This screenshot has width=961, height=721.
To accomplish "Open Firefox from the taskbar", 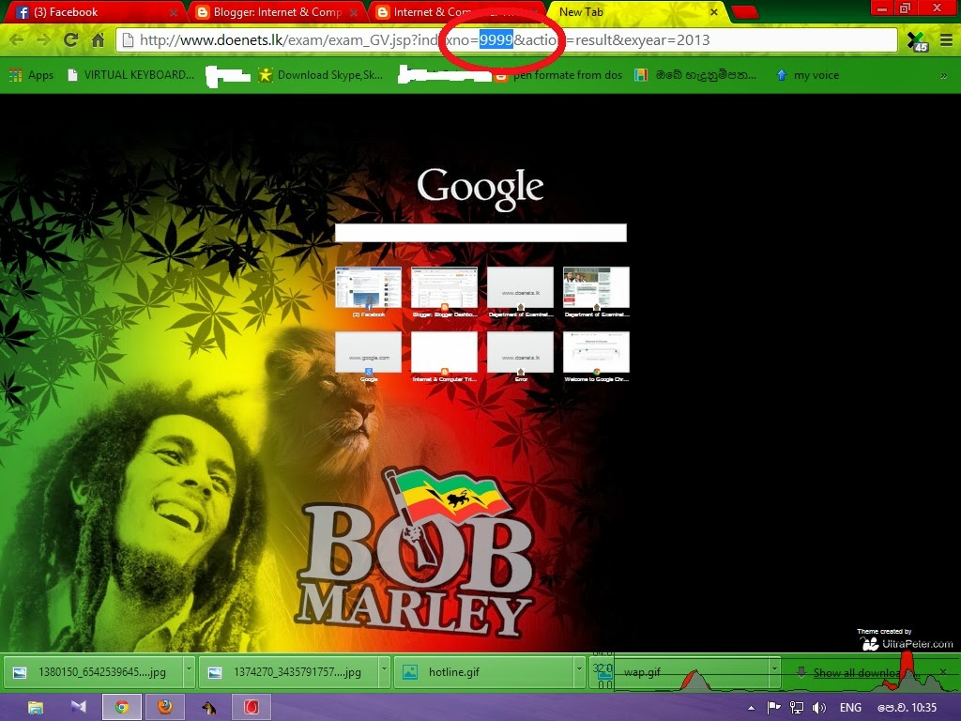I will 165,708.
